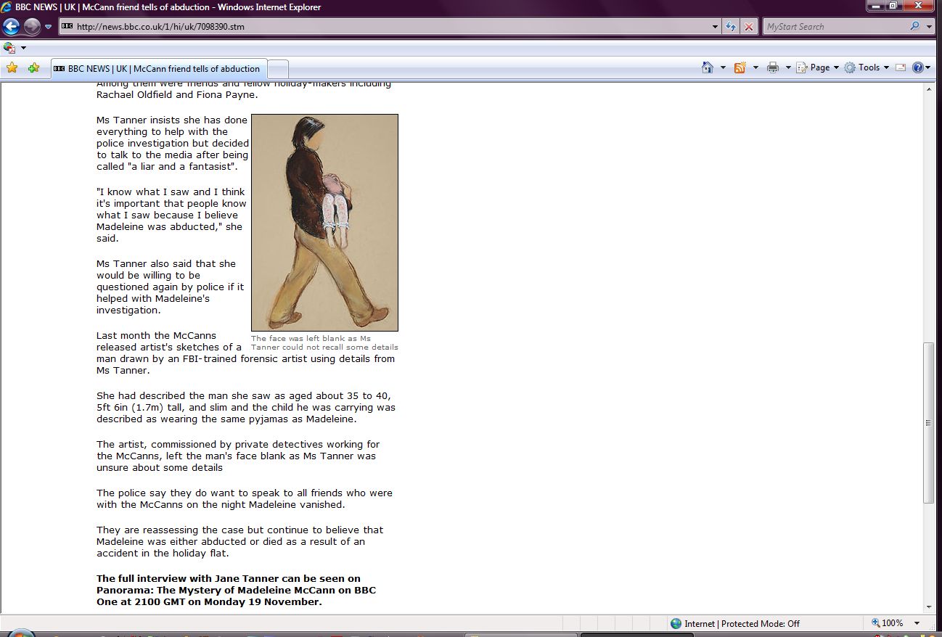Click the Stop loading red X icon
This screenshot has width=942, height=637.
tap(749, 27)
